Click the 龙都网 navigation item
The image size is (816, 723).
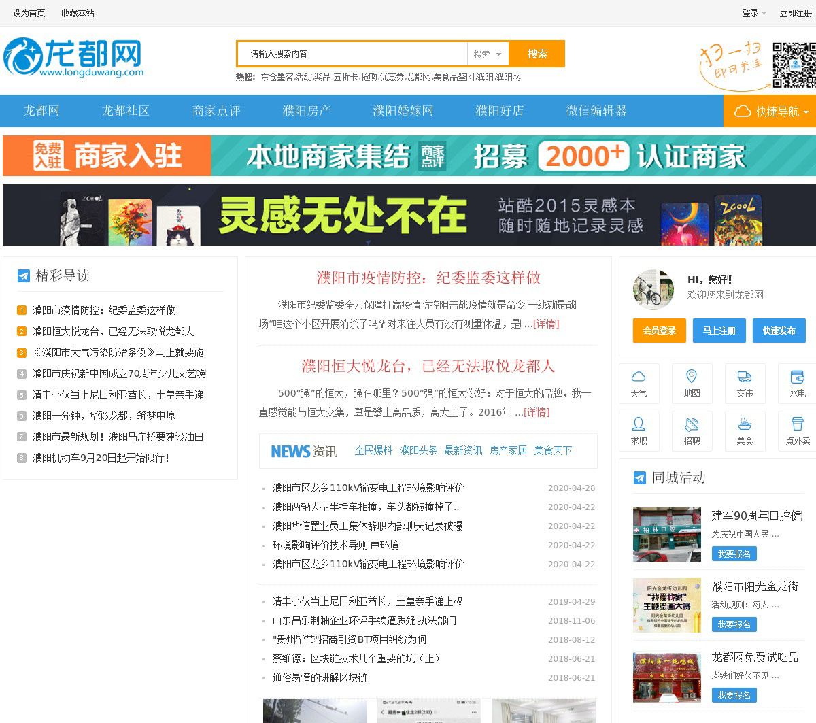pyautogui.click(x=41, y=111)
